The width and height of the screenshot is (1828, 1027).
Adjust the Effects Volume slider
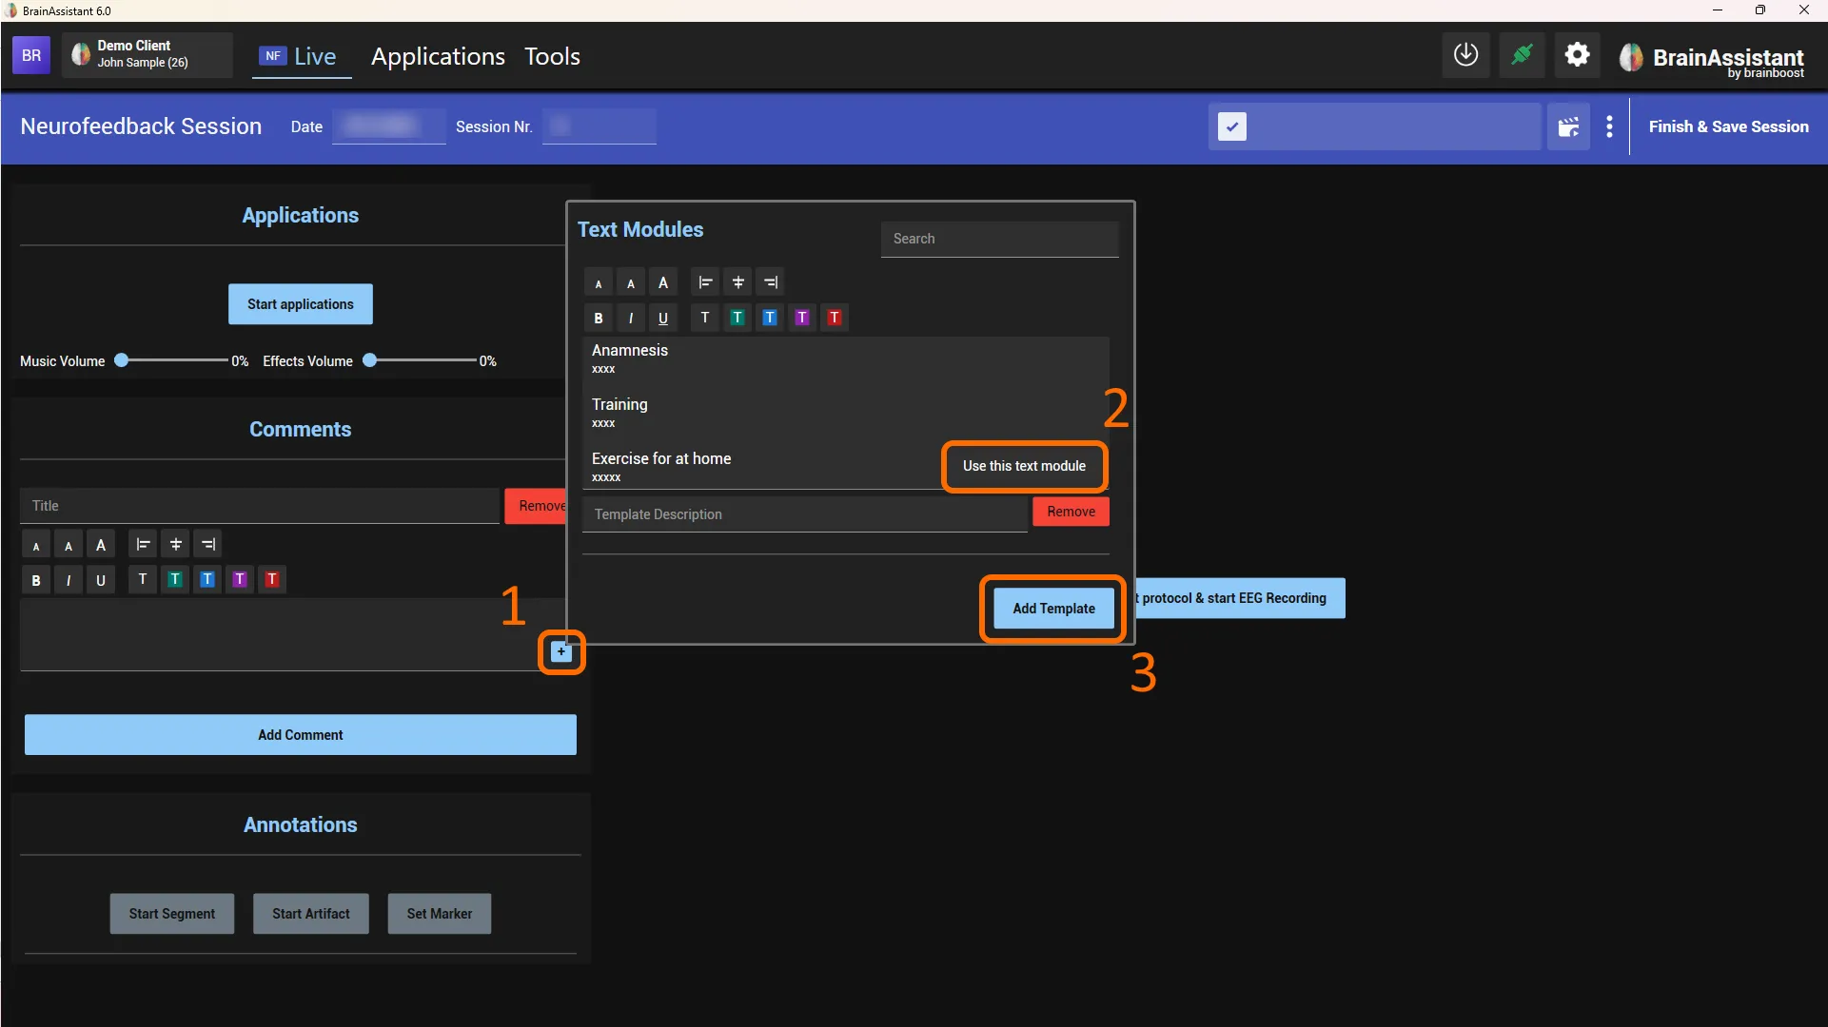[420, 360]
